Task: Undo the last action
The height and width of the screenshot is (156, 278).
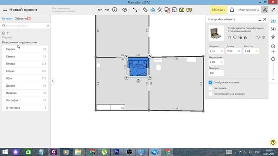Action: pyautogui.click(x=100, y=10)
